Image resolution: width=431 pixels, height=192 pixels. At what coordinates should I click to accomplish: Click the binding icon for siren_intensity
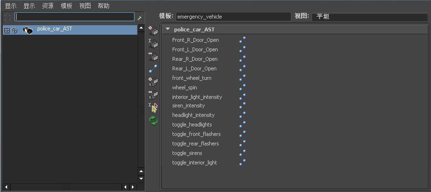coord(242,106)
